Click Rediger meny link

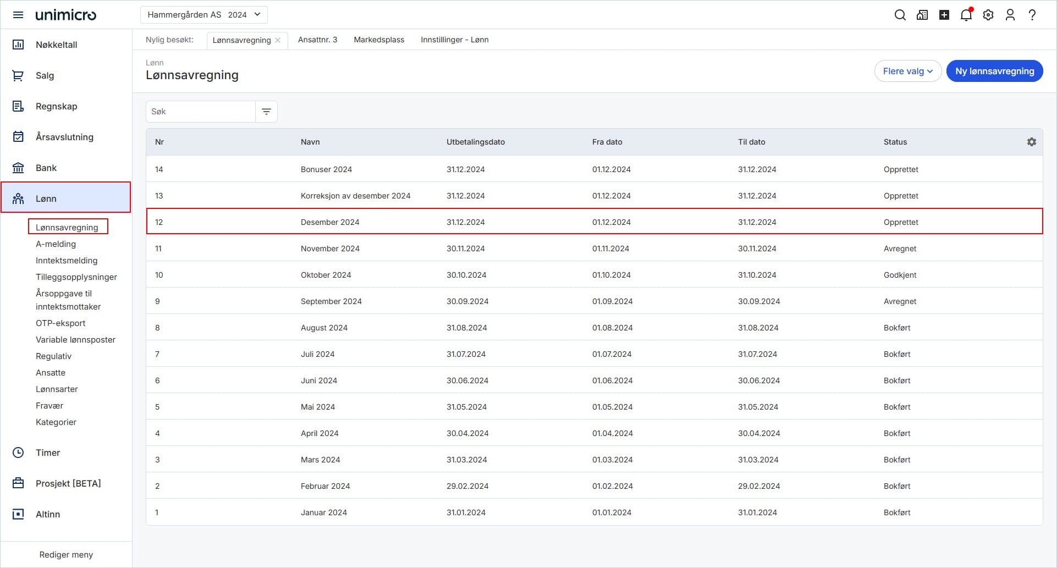click(x=66, y=554)
